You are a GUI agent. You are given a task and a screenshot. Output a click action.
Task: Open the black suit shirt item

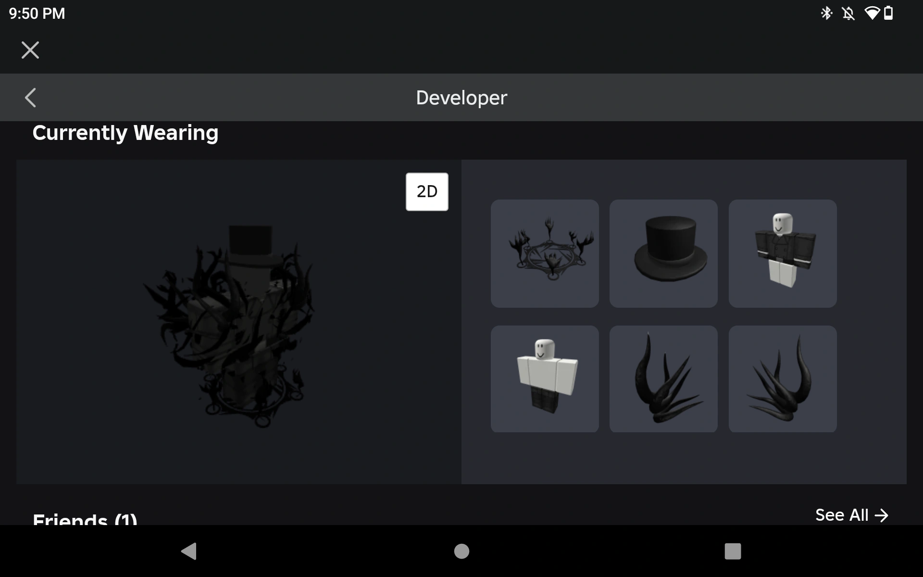783,253
